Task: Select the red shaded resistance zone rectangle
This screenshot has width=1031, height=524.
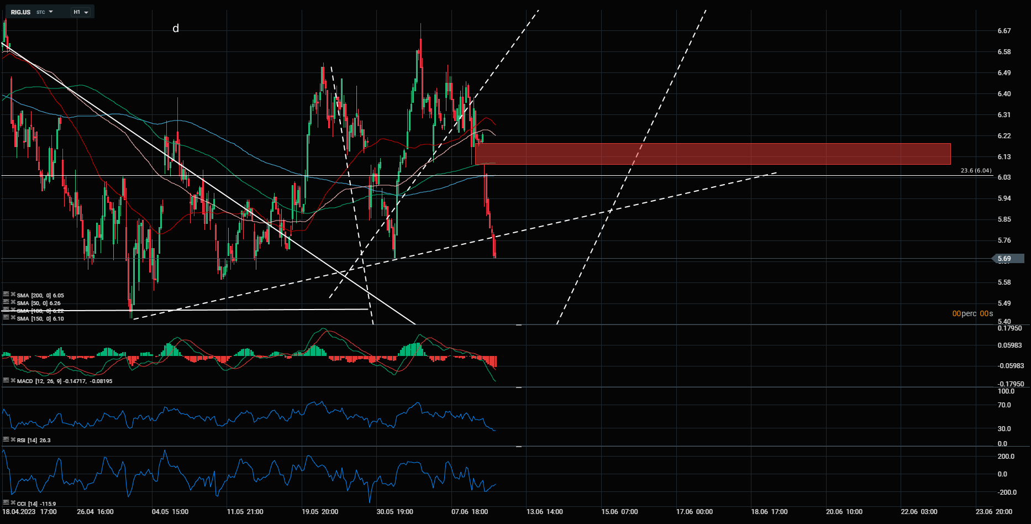Action: 713,154
